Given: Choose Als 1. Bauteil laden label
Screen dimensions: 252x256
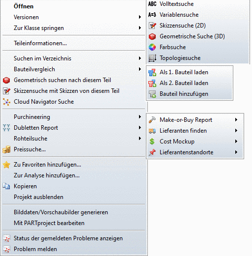Looking at the screenshot, I should click(184, 72).
